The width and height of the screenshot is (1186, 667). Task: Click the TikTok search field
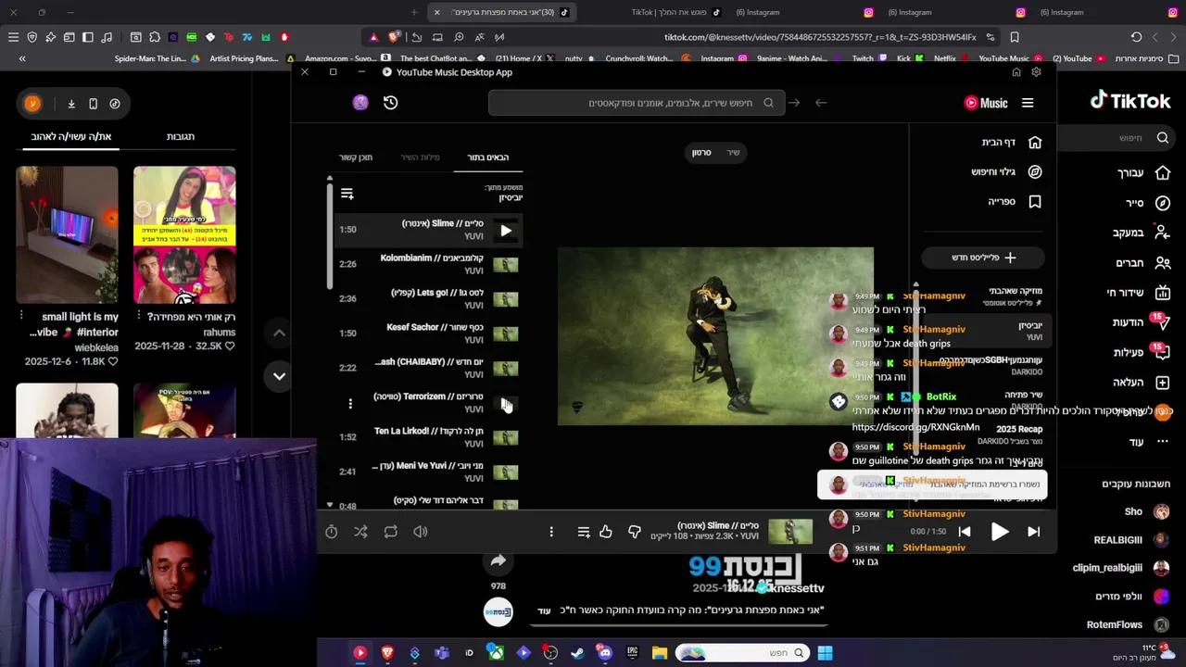pos(1119,138)
